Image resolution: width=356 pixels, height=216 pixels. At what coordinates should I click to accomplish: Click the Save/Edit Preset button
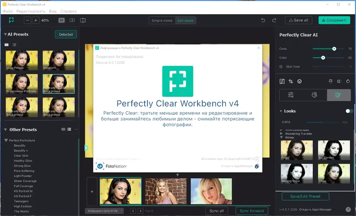305,196
